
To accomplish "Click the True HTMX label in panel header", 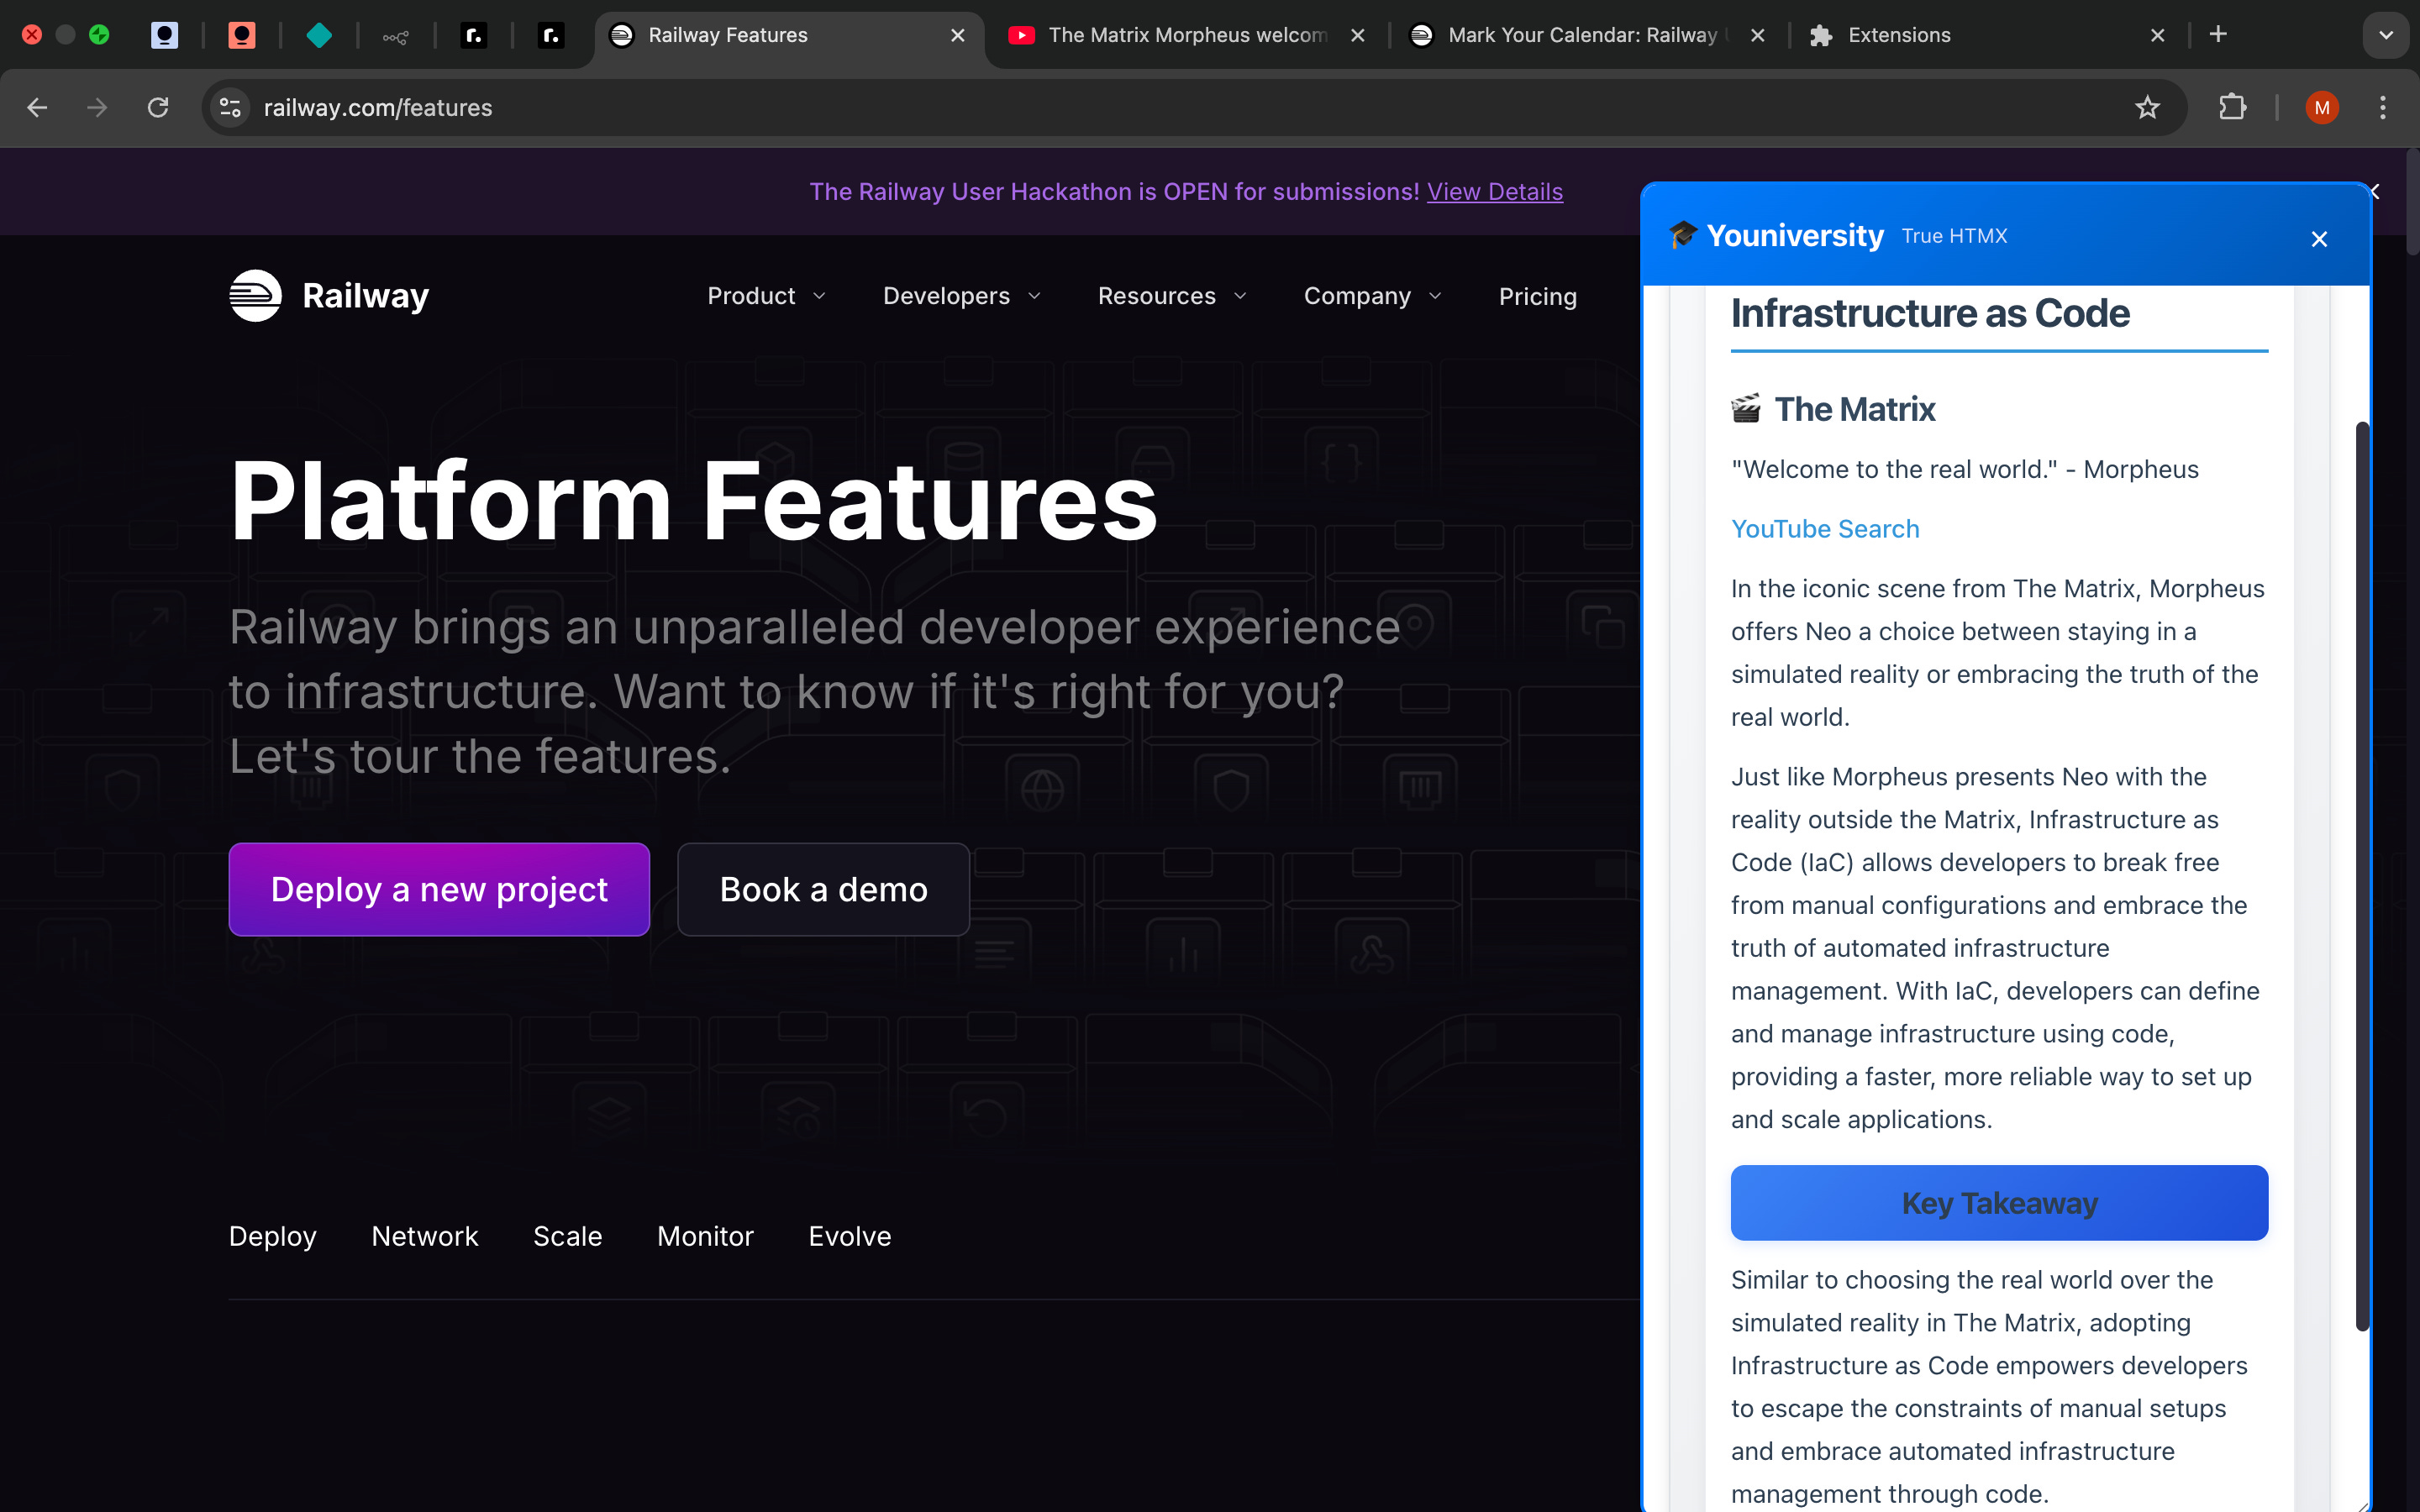I will tap(1954, 236).
